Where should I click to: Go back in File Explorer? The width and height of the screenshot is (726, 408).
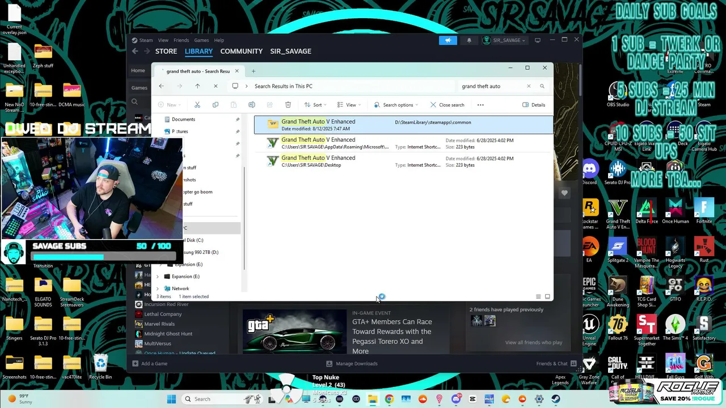(162, 86)
